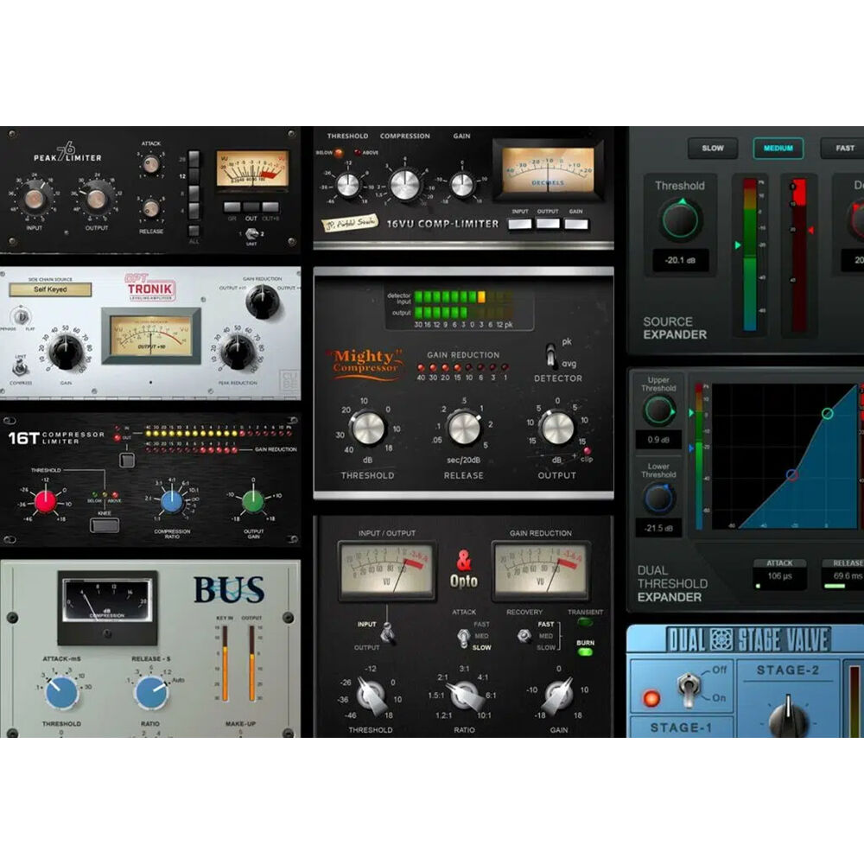Click the blue Compression Ratio knob

coord(172,501)
